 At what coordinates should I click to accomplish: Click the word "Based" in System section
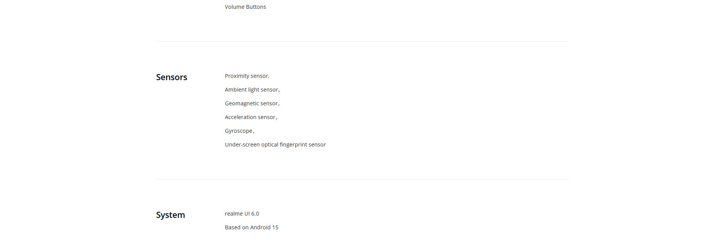233,227
